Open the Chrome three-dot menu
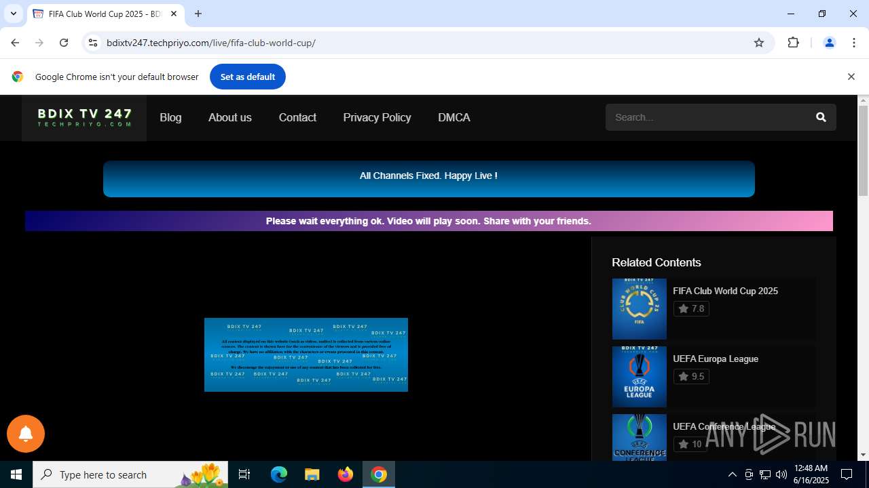 854,43
